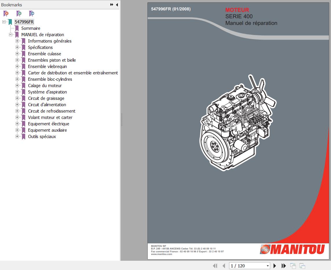Click the Manitou logo on the cover

point(292,249)
